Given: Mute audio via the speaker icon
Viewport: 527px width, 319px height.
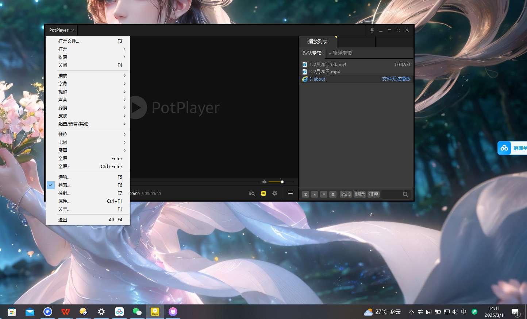Looking at the screenshot, I should 264,182.
